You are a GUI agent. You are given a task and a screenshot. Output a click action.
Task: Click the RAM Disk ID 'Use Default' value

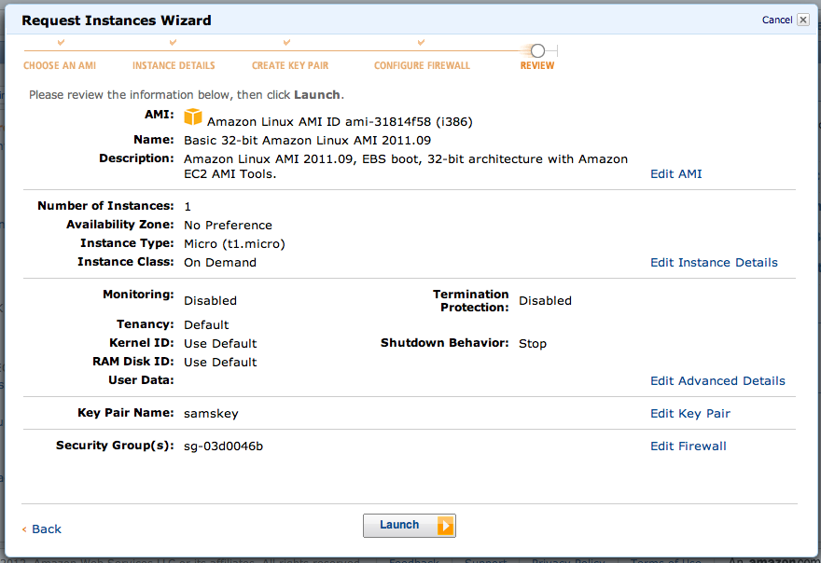[220, 362]
